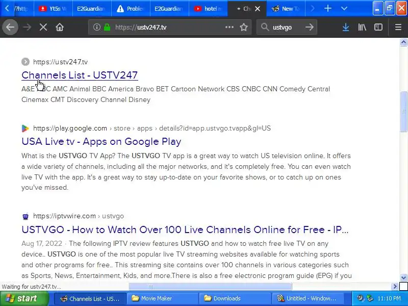Viewport: 408px width, 306px height.
Task: Switch to the New Tab tab
Action: tap(286, 9)
